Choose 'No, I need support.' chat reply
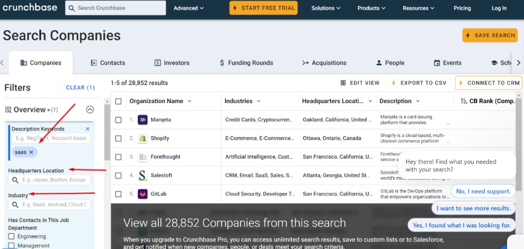Screen dimensions: 524x249 pyautogui.click(x=484, y=191)
